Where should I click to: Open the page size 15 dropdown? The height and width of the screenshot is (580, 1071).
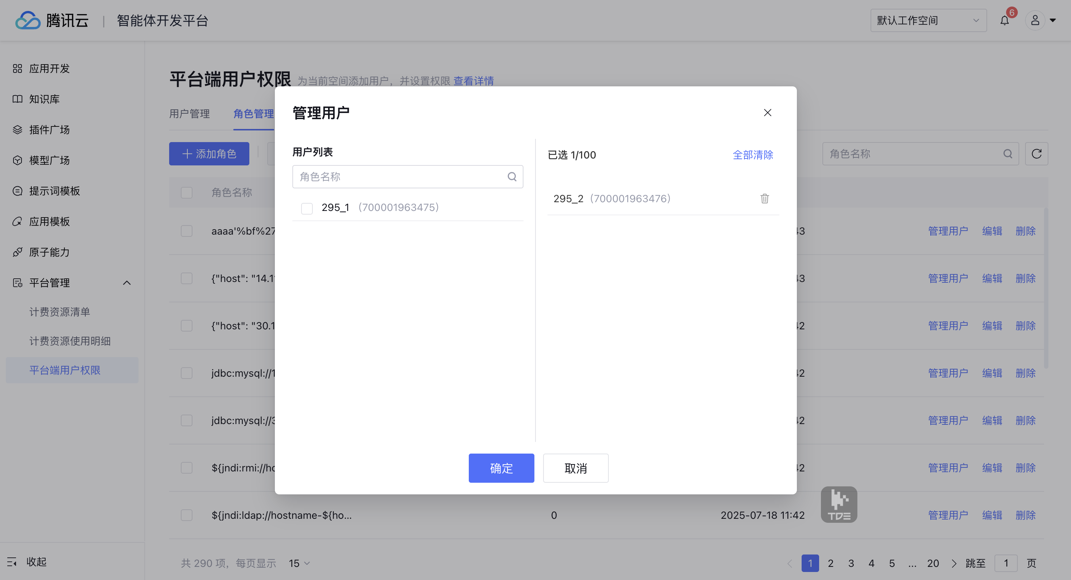(299, 563)
